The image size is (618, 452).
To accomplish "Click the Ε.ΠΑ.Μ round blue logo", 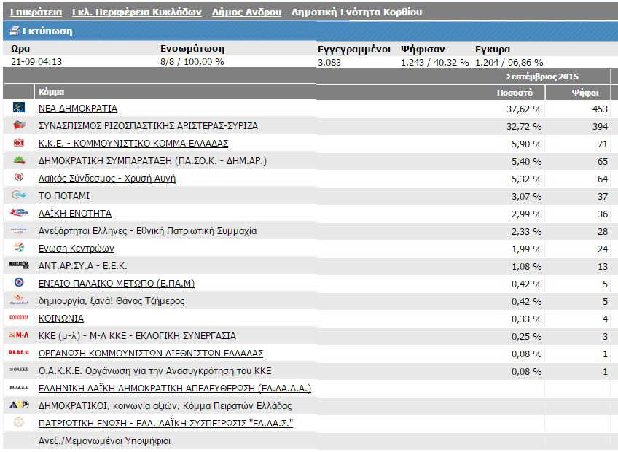I will 19,282.
